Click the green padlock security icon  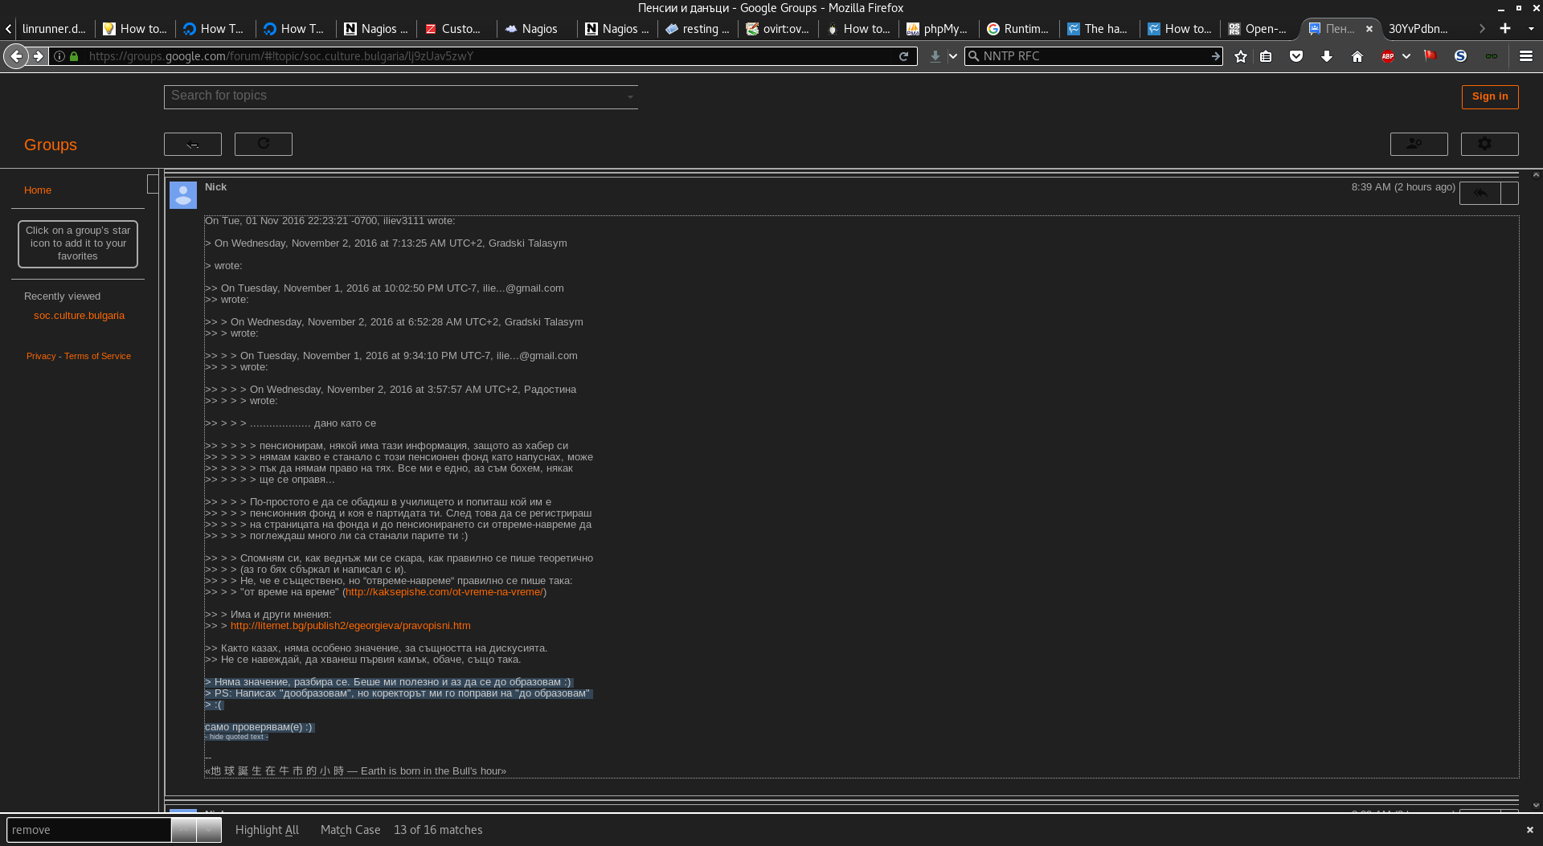74,56
